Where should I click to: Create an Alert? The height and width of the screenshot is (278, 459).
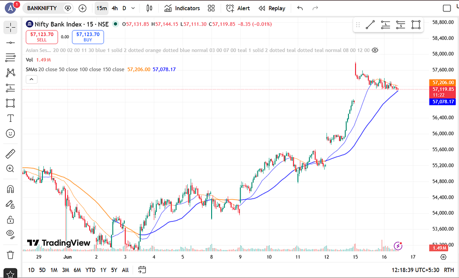pyautogui.click(x=238, y=8)
